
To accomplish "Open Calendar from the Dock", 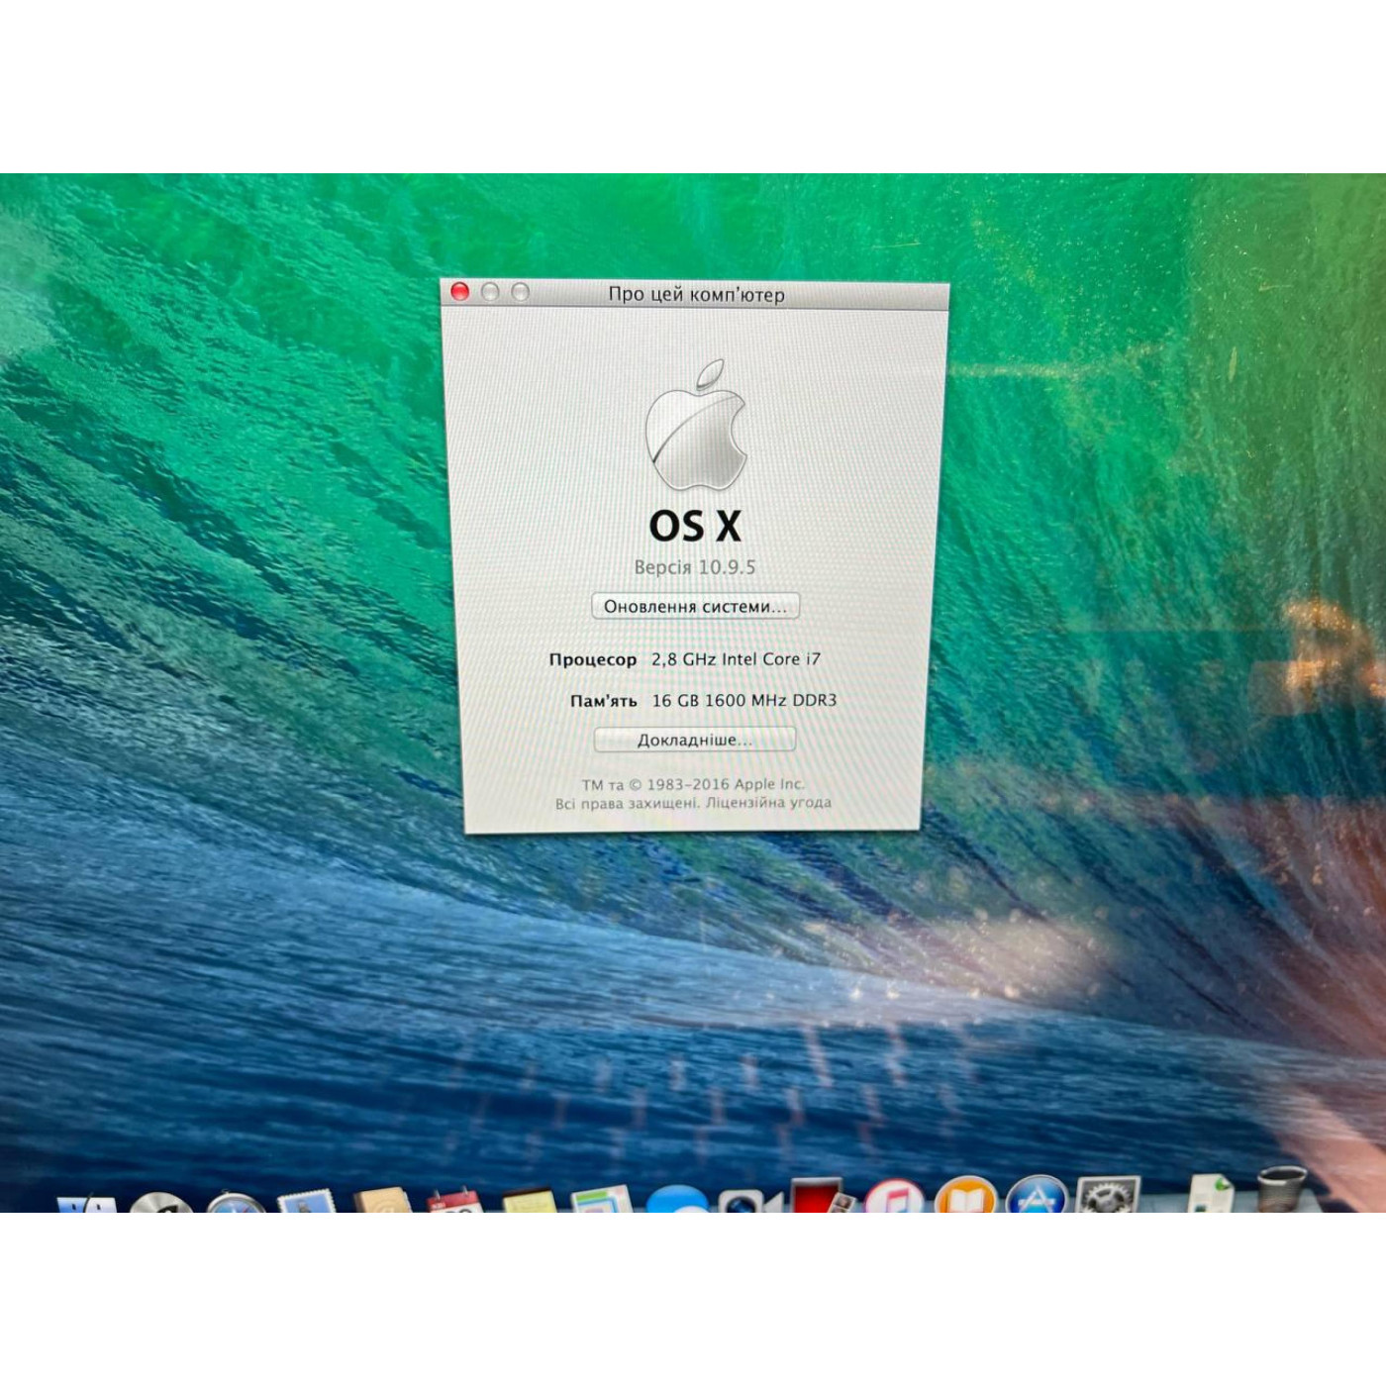I will [x=454, y=1201].
